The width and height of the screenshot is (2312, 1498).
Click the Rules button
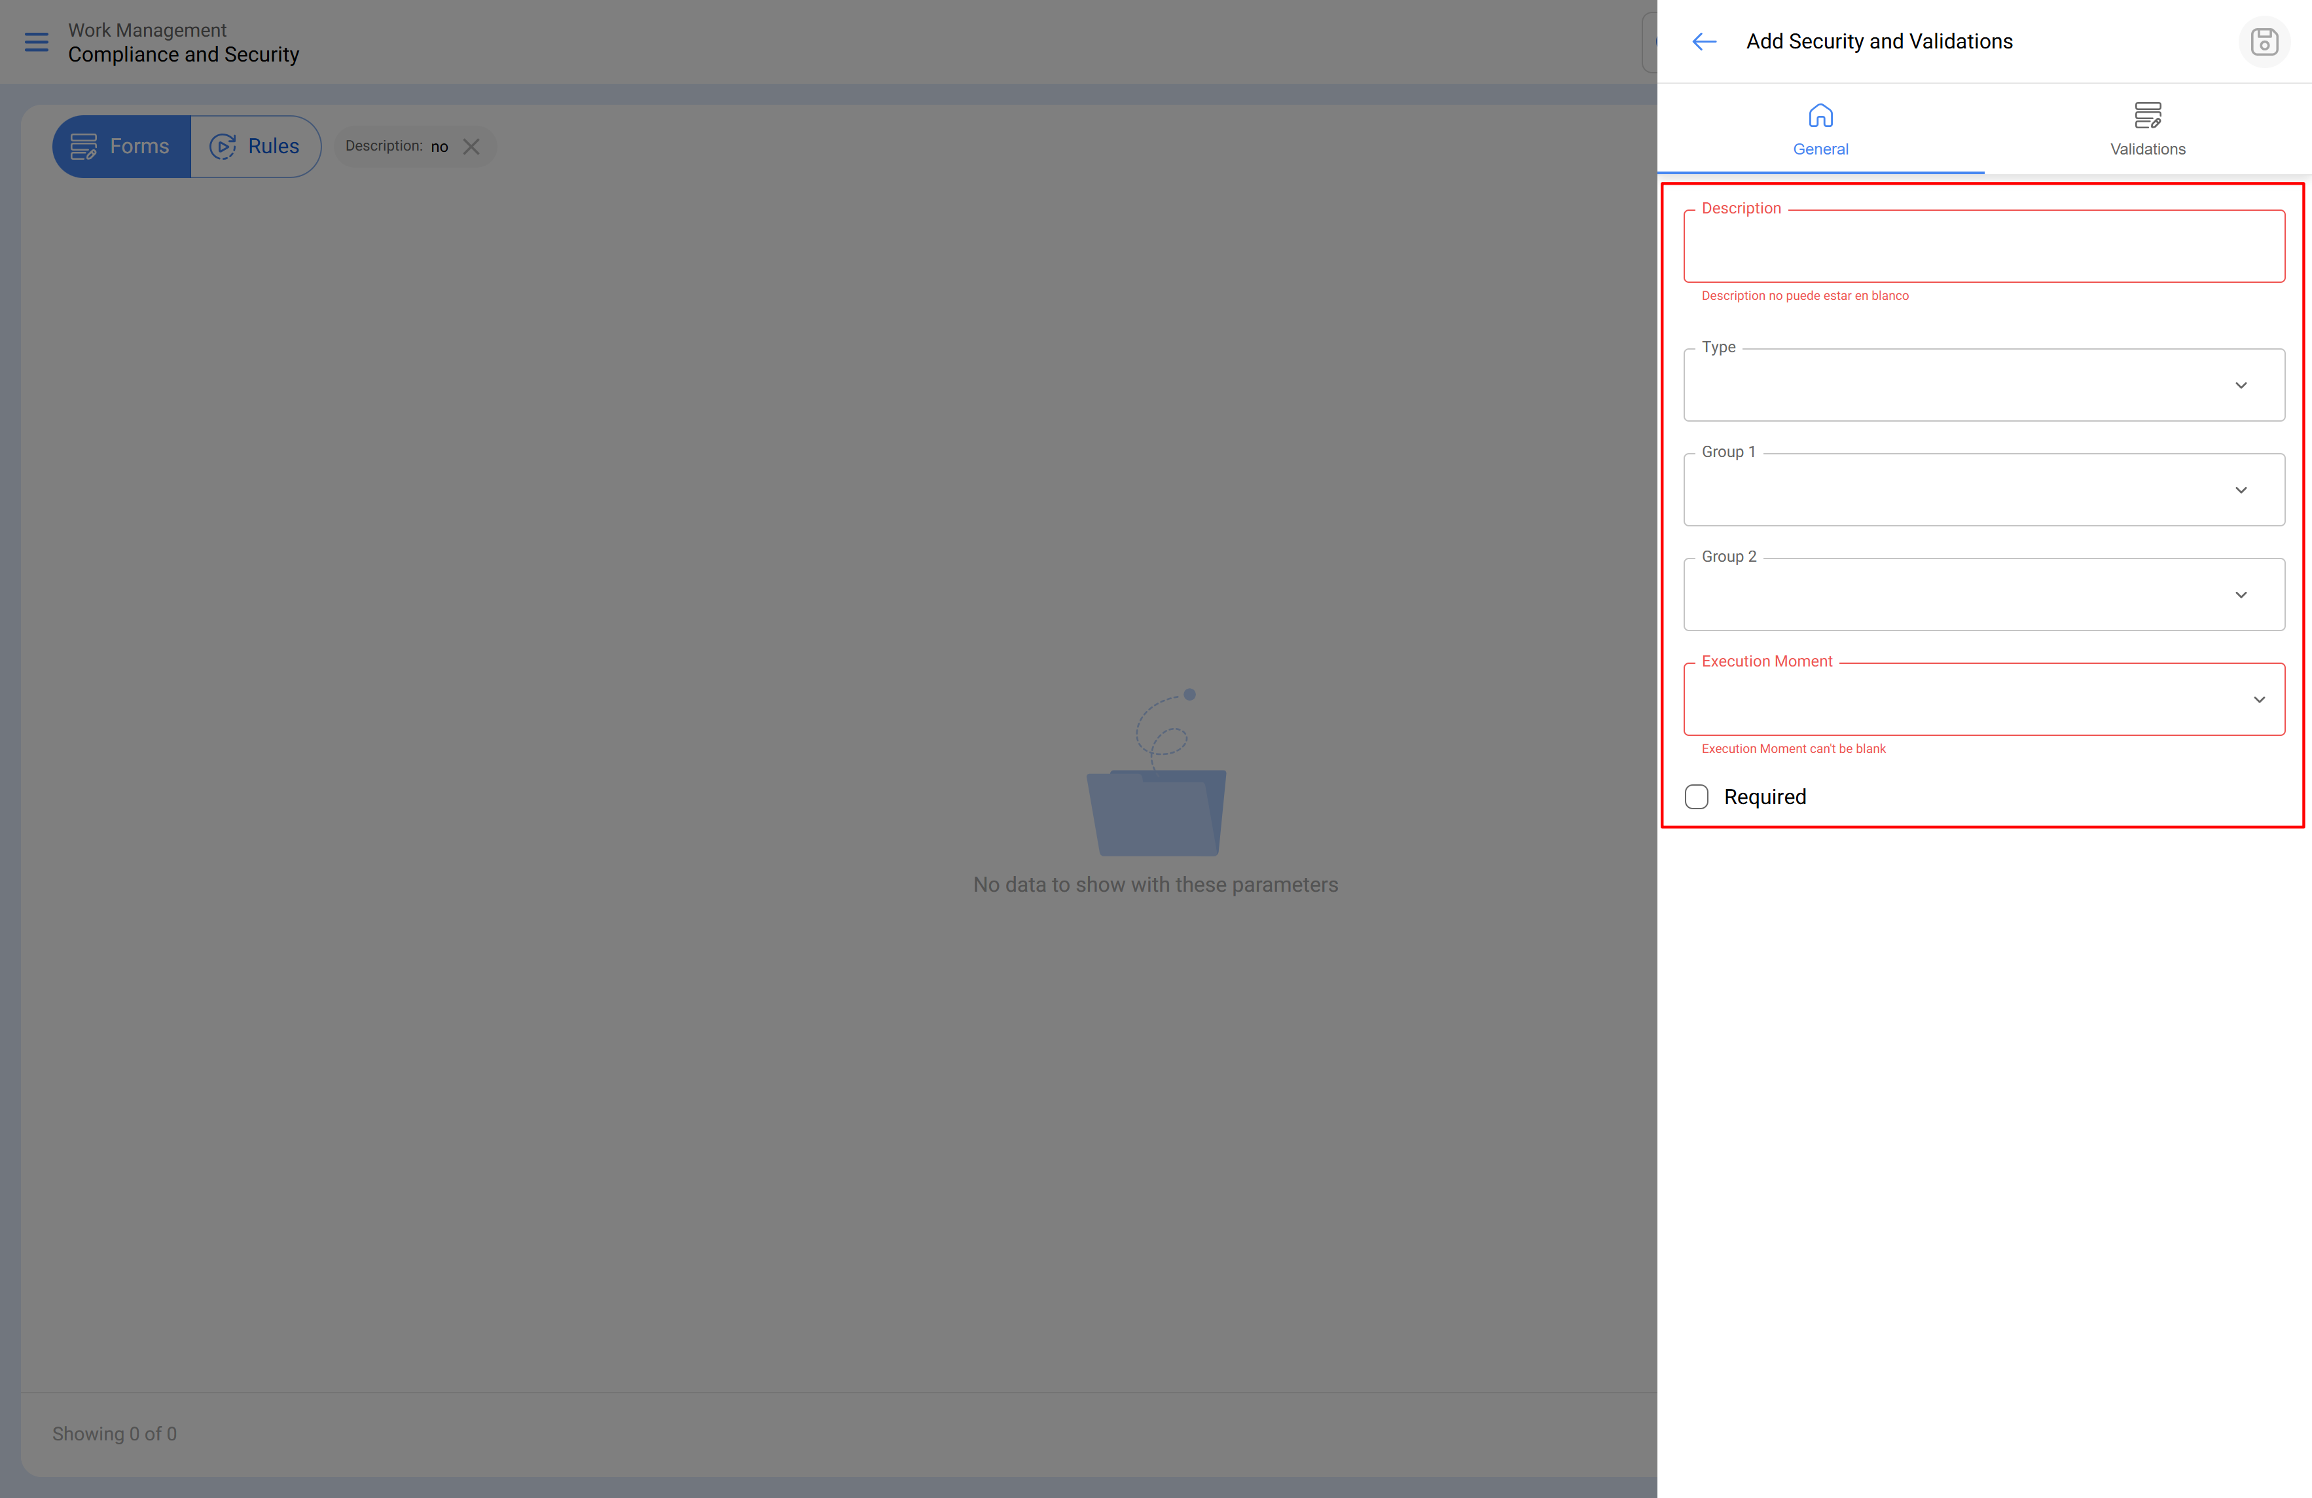[255, 147]
